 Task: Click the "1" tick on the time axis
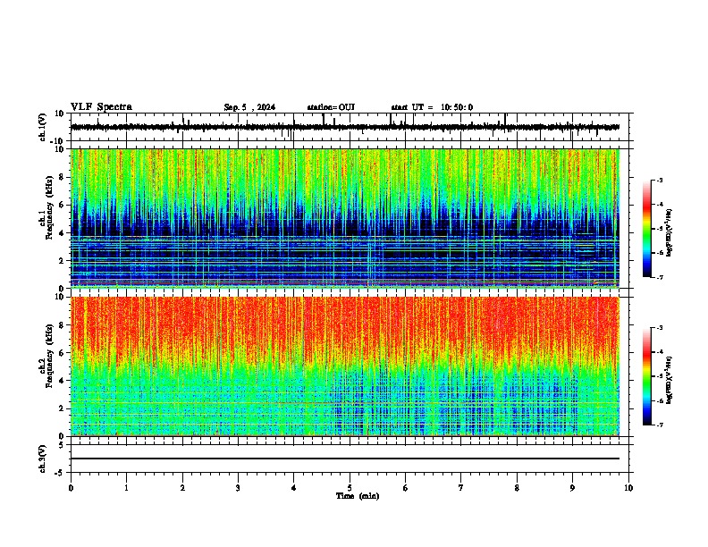click(126, 488)
